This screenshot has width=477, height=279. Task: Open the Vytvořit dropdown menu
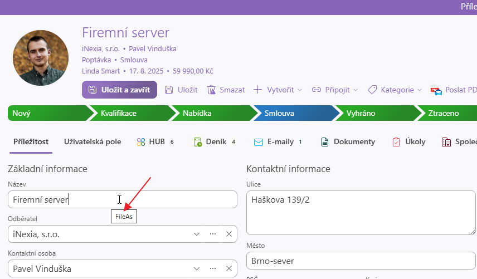pos(278,90)
